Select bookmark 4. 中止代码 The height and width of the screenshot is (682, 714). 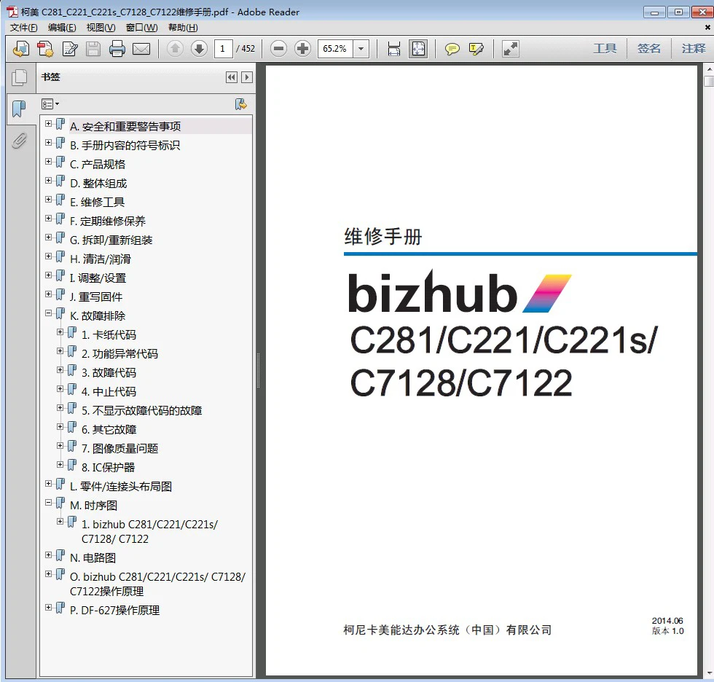point(109,391)
